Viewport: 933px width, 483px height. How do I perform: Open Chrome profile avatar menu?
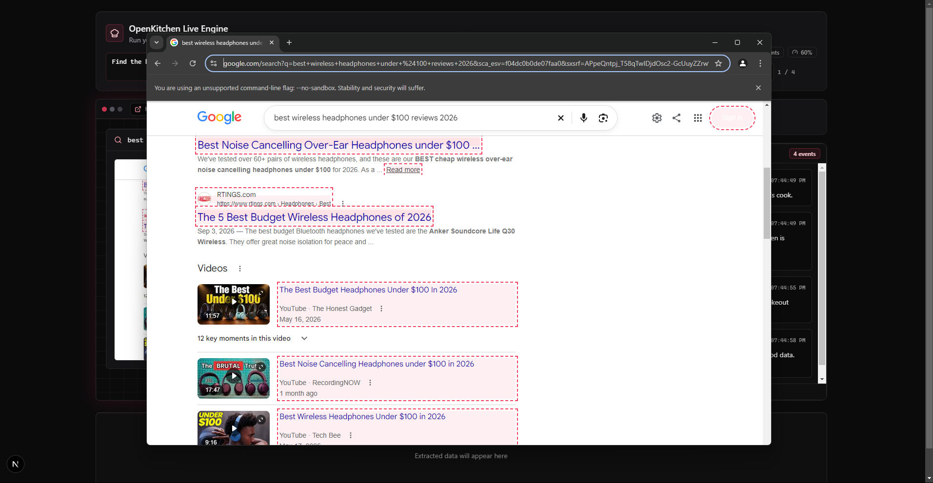[x=743, y=63]
